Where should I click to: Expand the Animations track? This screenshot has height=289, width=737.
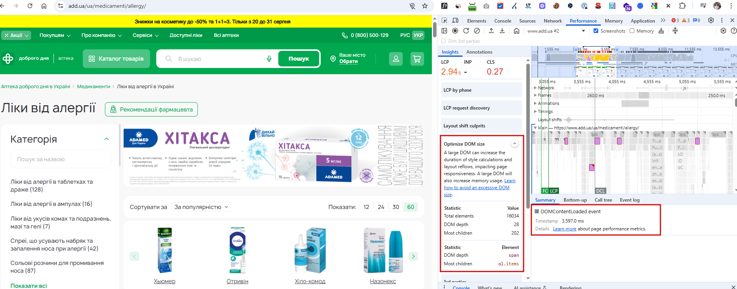(x=535, y=103)
